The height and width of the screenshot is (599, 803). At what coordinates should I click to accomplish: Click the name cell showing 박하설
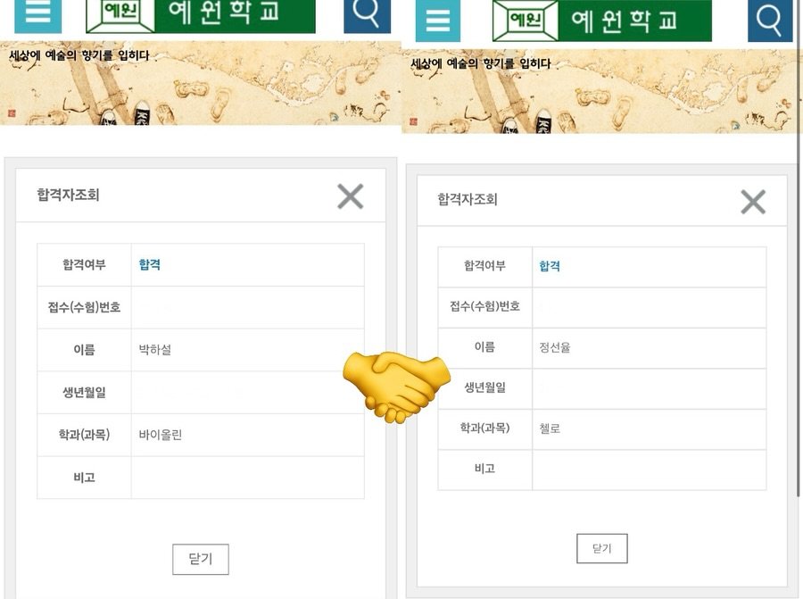(154, 349)
